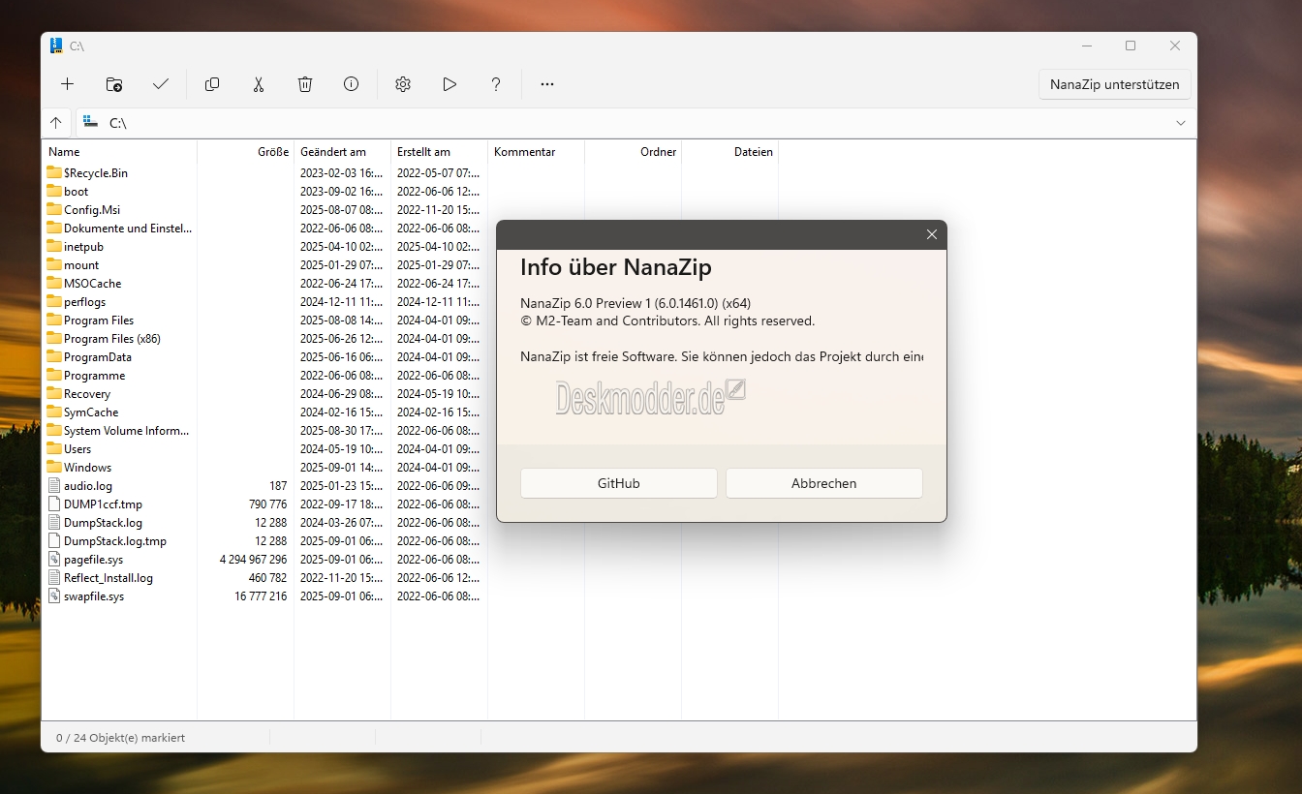Click the Add (plus) toolbar icon

(x=67, y=84)
